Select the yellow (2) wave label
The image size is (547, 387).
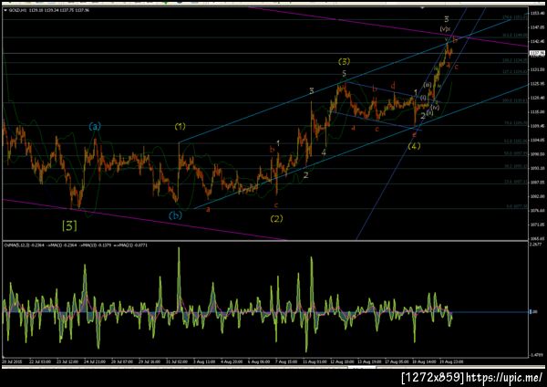[x=276, y=219]
